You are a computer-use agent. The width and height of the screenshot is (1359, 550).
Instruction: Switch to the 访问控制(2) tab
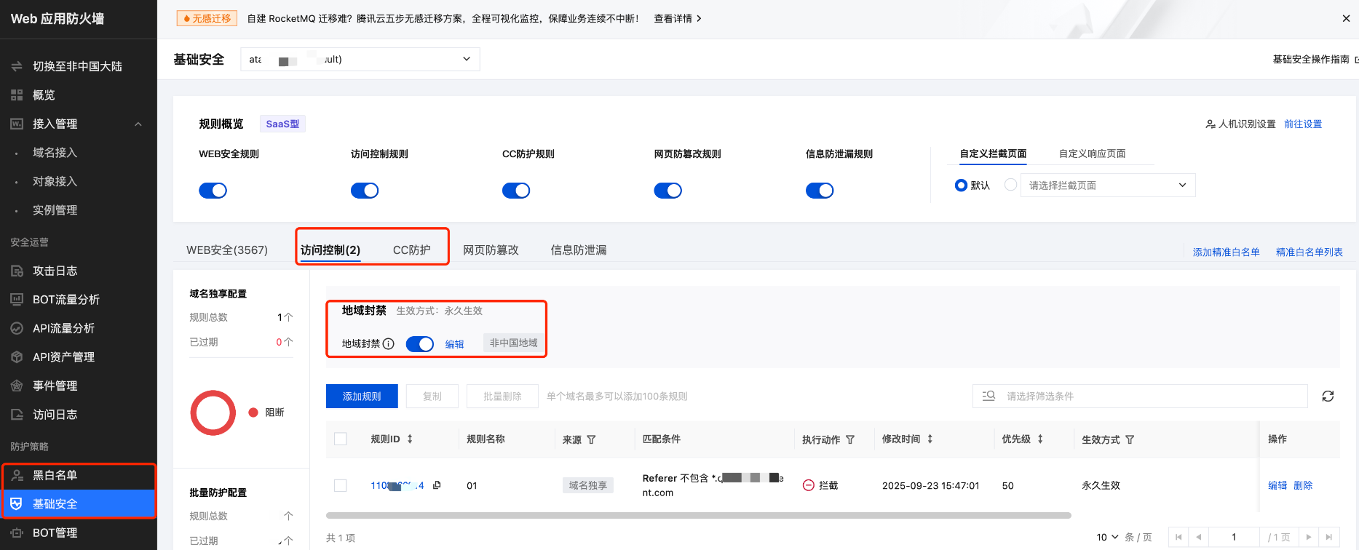330,250
